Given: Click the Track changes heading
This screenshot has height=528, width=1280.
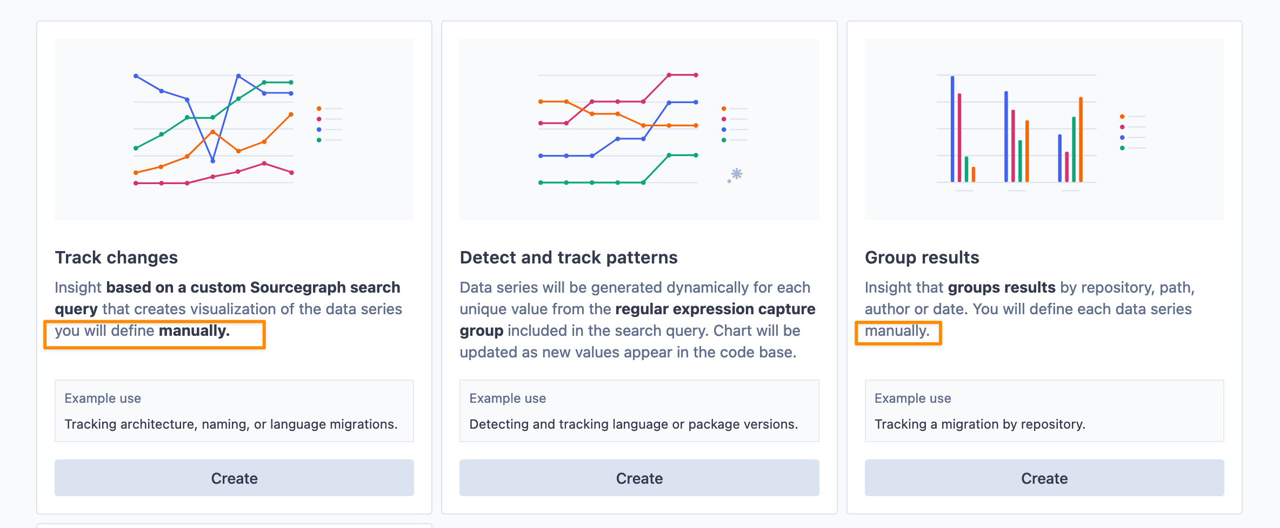Looking at the screenshot, I should coord(116,258).
